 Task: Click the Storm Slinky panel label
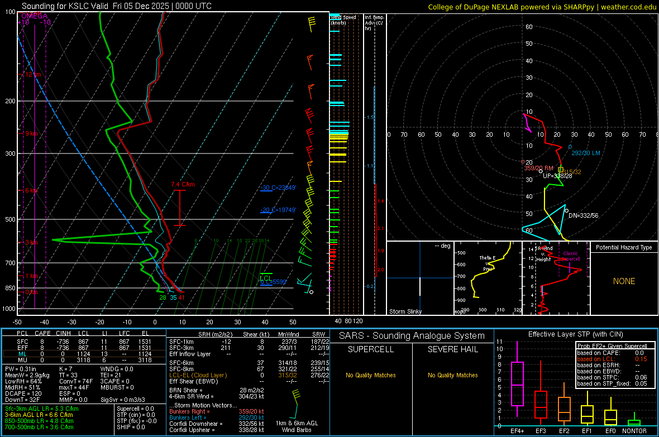click(405, 311)
